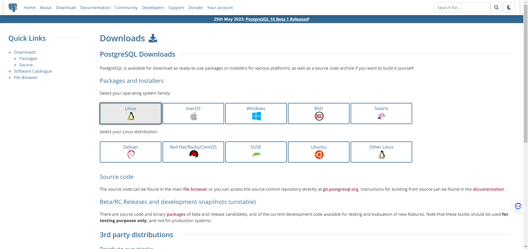Viewport: 528px width, 249px height.
Task: Click the macOS button label
Action: point(193,109)
